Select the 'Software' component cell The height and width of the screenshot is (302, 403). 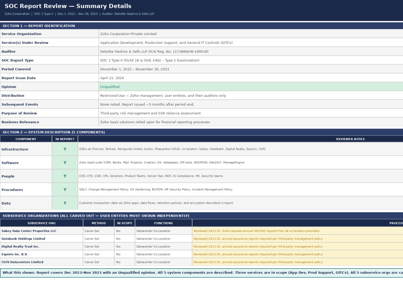tap(26, 163)
